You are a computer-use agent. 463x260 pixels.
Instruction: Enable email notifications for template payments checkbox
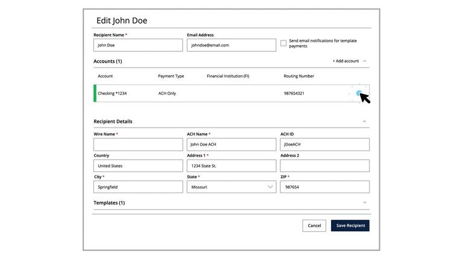pyautogui.click(x=283, y=43)
